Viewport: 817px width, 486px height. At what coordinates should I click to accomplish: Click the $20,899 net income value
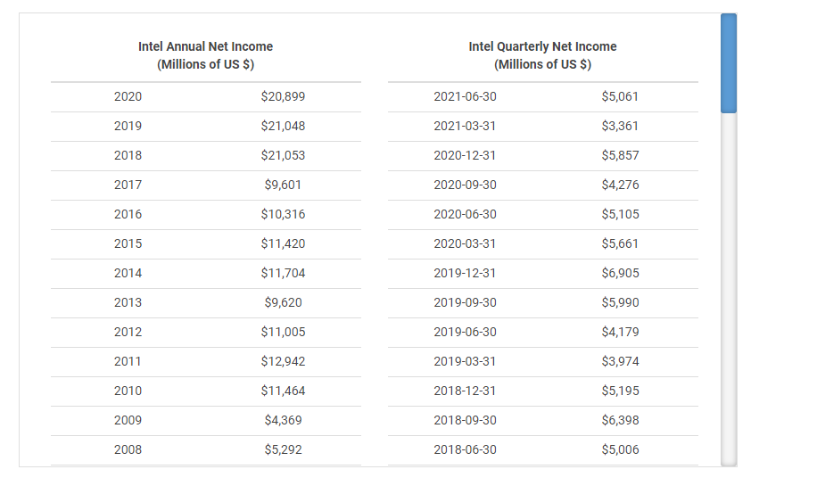pyautogui.click(x=283, y=96)
